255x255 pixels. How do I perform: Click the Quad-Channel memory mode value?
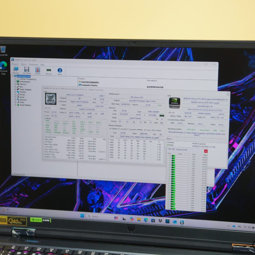click(135, 118)
